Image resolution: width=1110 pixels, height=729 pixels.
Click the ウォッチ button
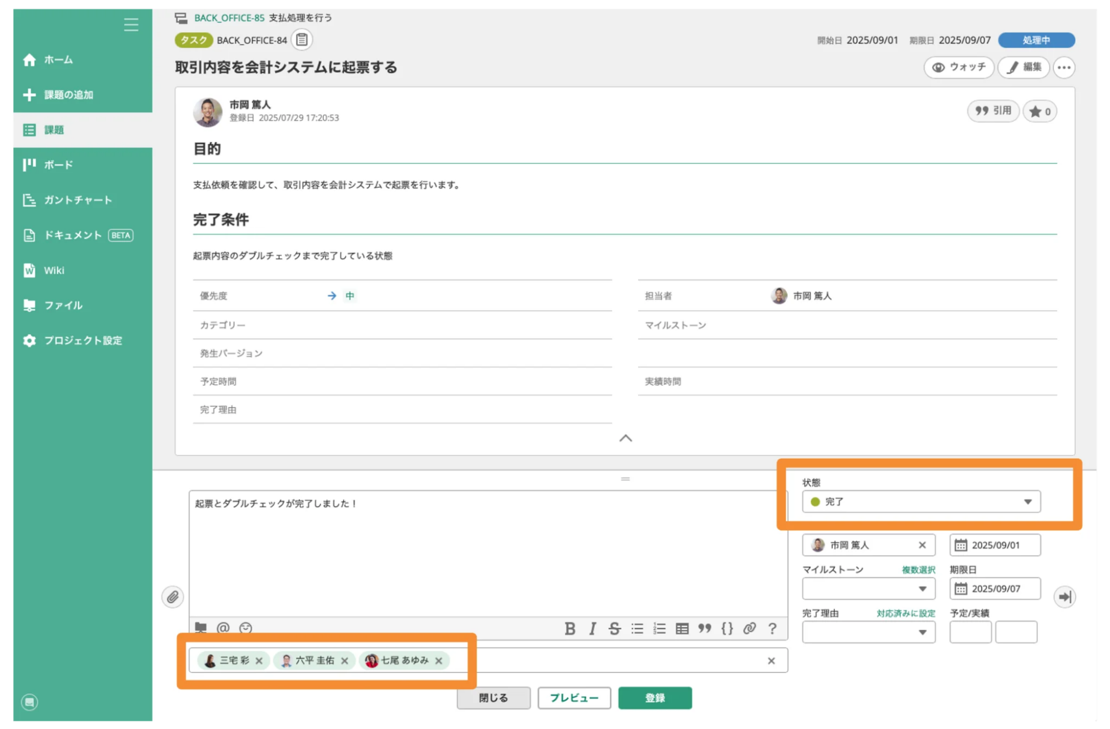958,67
